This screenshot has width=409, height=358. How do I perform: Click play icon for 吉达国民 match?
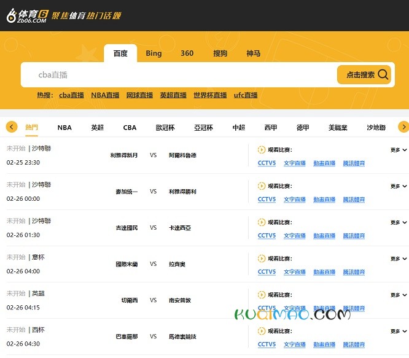click(x=261, y=222)
